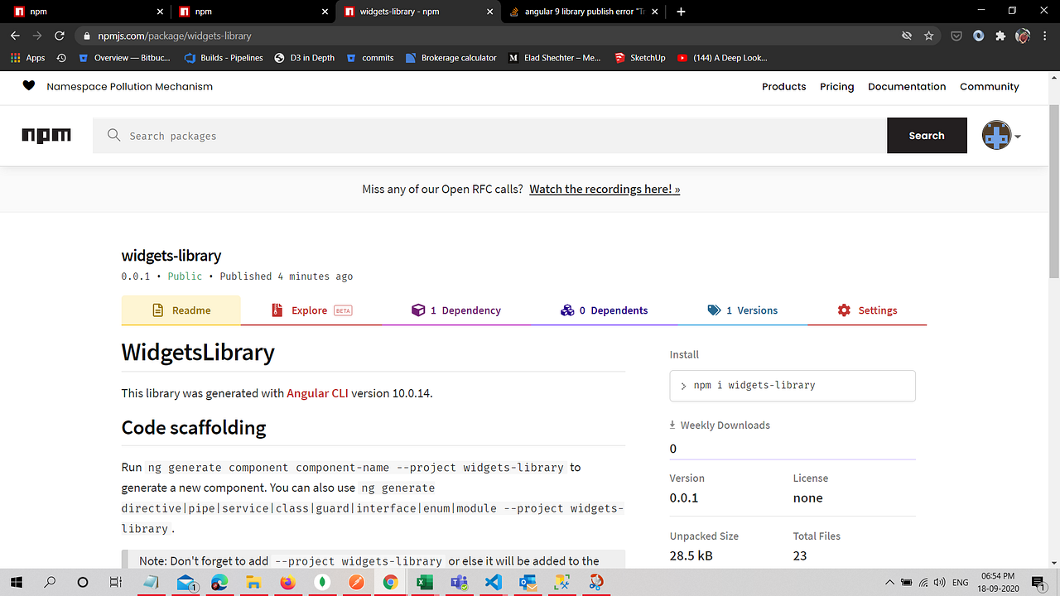Launch Visual Studio Code from the taskbar
Viewport: 1060px width, 596px height.
tap(493, 584)
